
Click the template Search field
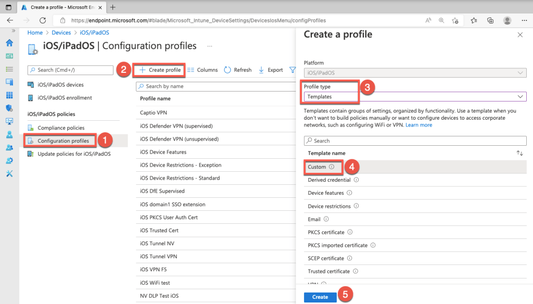click(415, 141)
